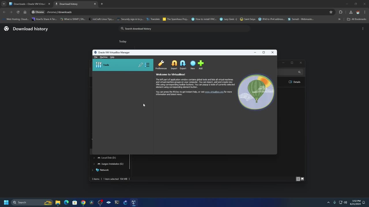Open the VirtualBox Machine menu

[x=103, y=57]
